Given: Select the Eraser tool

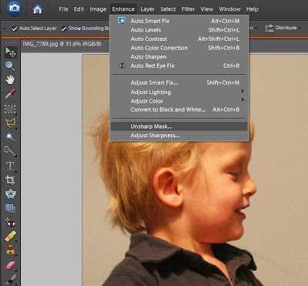Looking at the screenshot, I should [10, 265].
